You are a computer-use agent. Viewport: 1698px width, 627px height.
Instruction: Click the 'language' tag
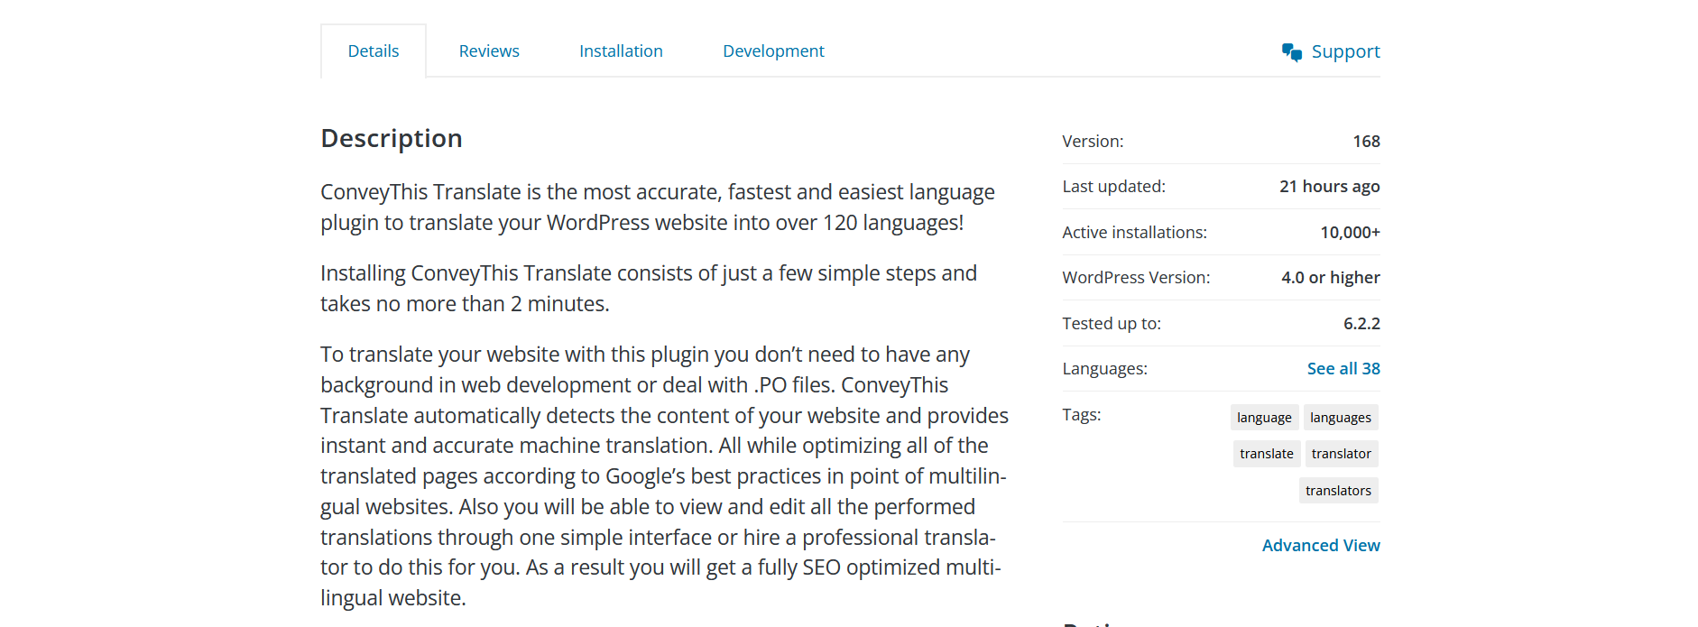pos(1264,417)
